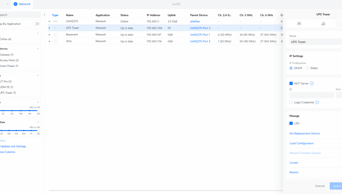Select the Static IP configuration radio button
Viewport: 342px width, 194px height.
(307, 68)
